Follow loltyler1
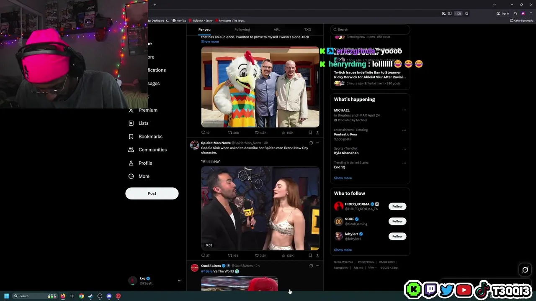The width and height of the screenshot is (536, 301). pyautogui.click(x=397, y=236)
